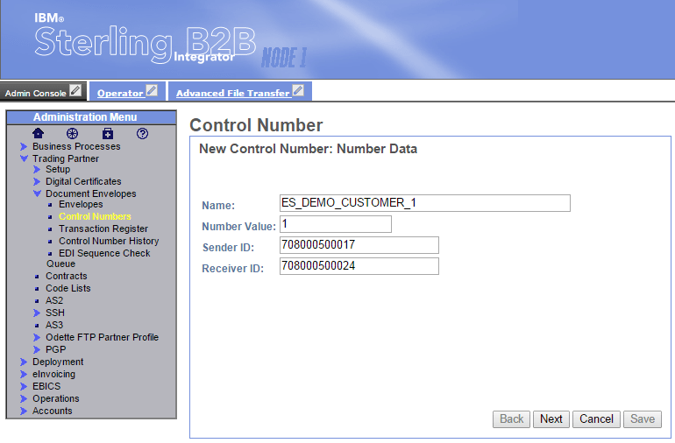Select Control Numbers menu item
675x443 pixels.
[x=96, y=216]
